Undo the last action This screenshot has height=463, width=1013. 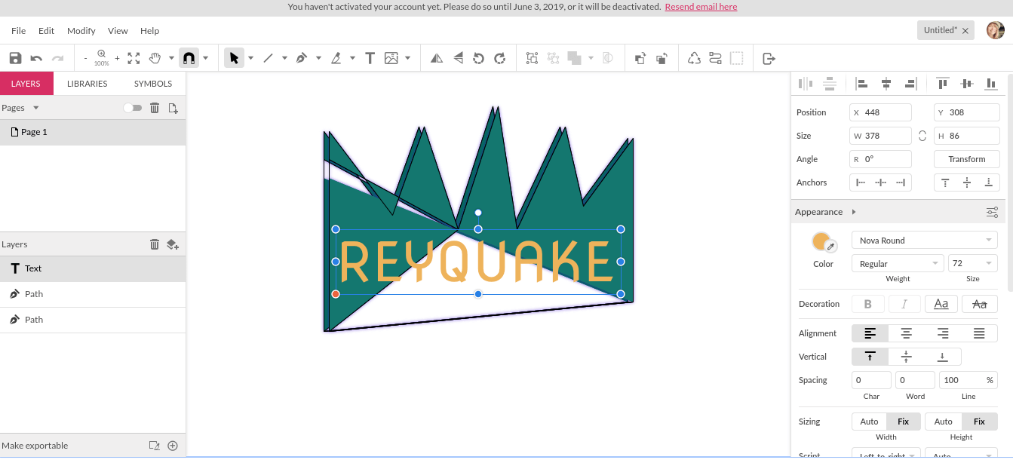tap(36, 58)
